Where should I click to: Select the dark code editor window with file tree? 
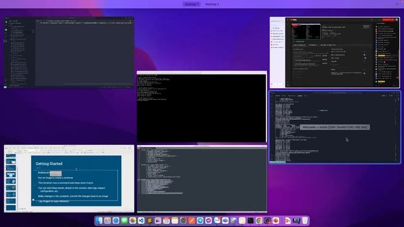coord(69,53)
